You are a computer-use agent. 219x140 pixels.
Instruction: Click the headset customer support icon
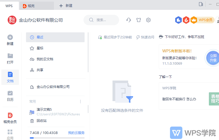point(129,20)
